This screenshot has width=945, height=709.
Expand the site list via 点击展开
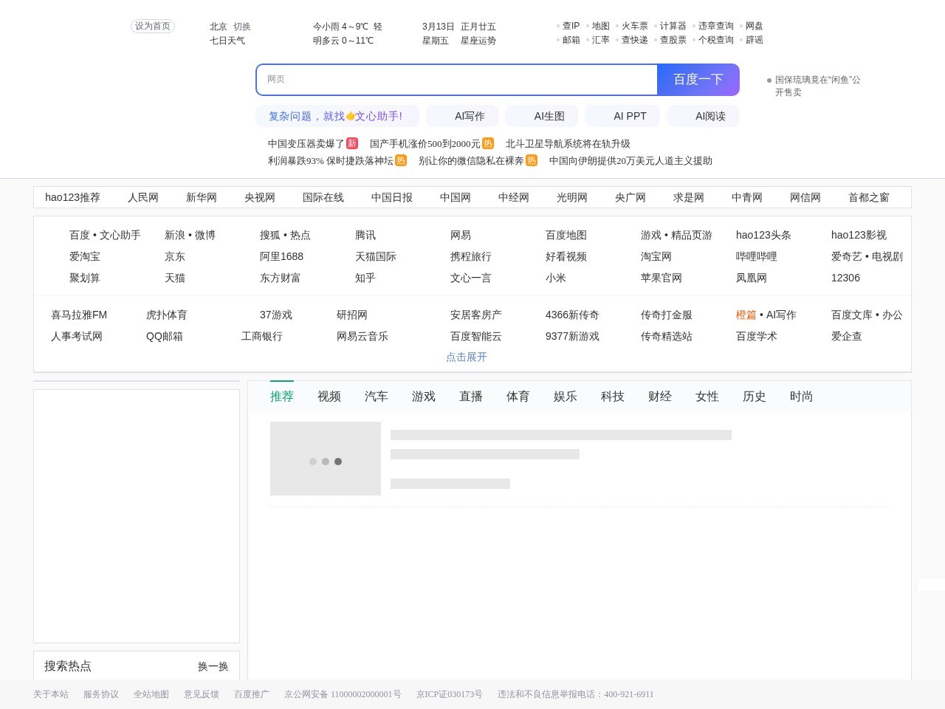click(x=466, y=357)
